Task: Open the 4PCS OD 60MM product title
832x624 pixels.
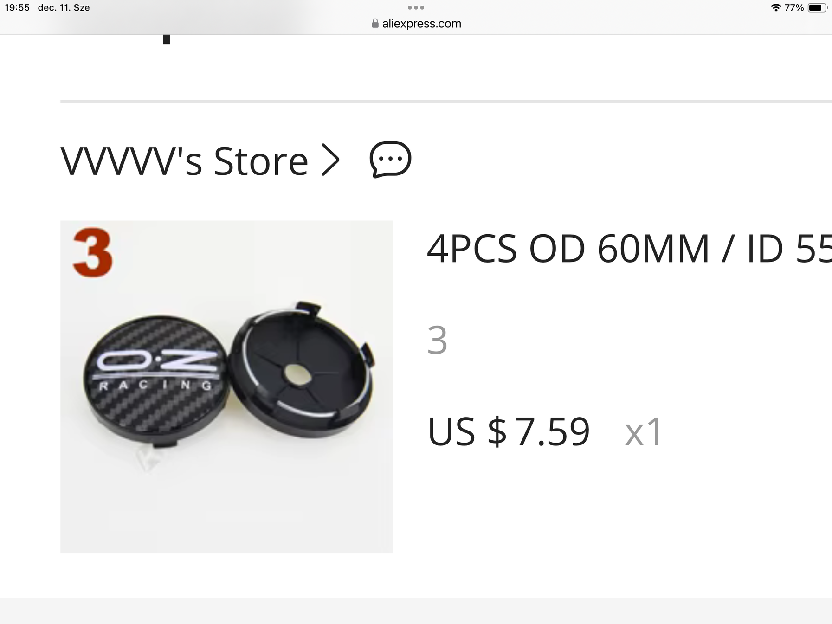Action: (629, 249)
